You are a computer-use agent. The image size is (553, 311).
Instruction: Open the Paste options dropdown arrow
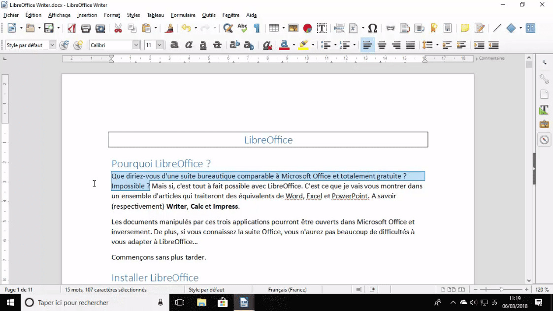156,28
